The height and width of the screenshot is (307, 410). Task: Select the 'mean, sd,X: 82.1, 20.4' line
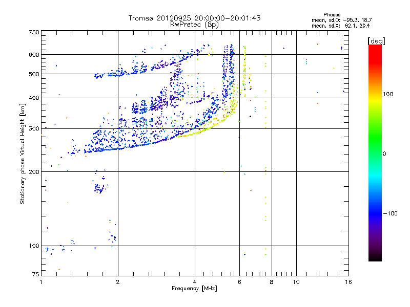coord(341,26)
